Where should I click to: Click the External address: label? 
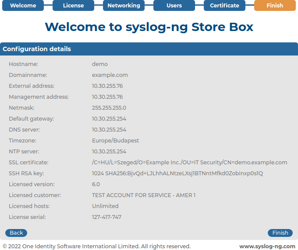32,86
